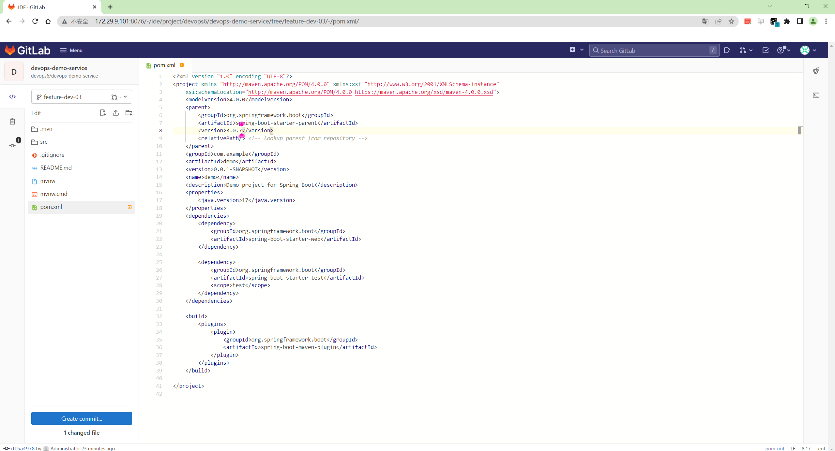Open the Pipelines rocket icon
835x451 pixels.
pos(816,71)
